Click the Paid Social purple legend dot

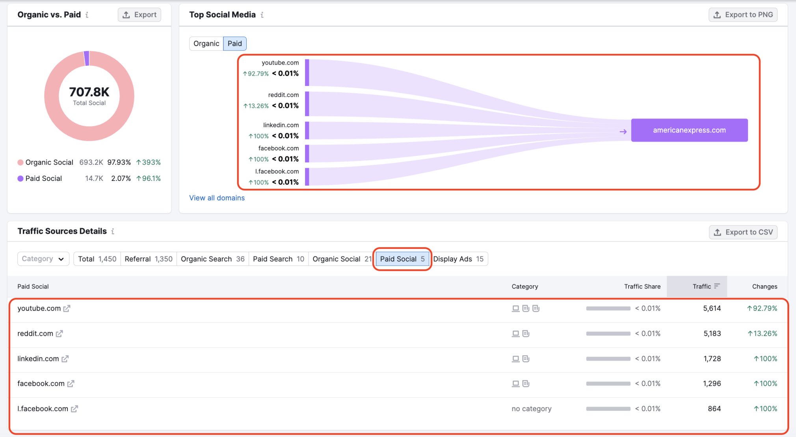20,179
